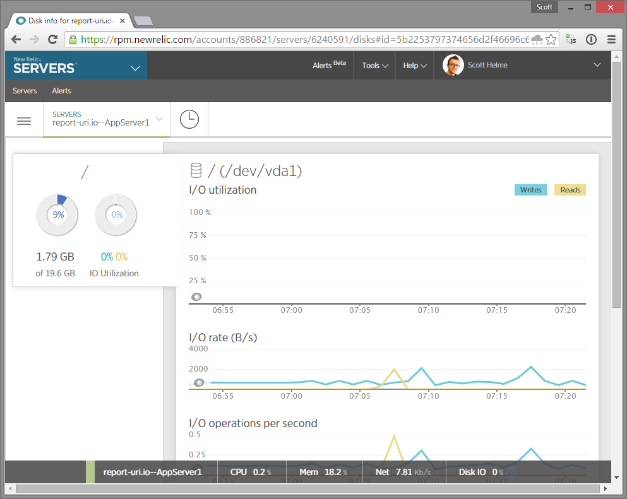Open the report-uri.io--AppServer1 server selector
This screenshot has width=627, height=499.
pyautogui.click(x=107, y=119)
